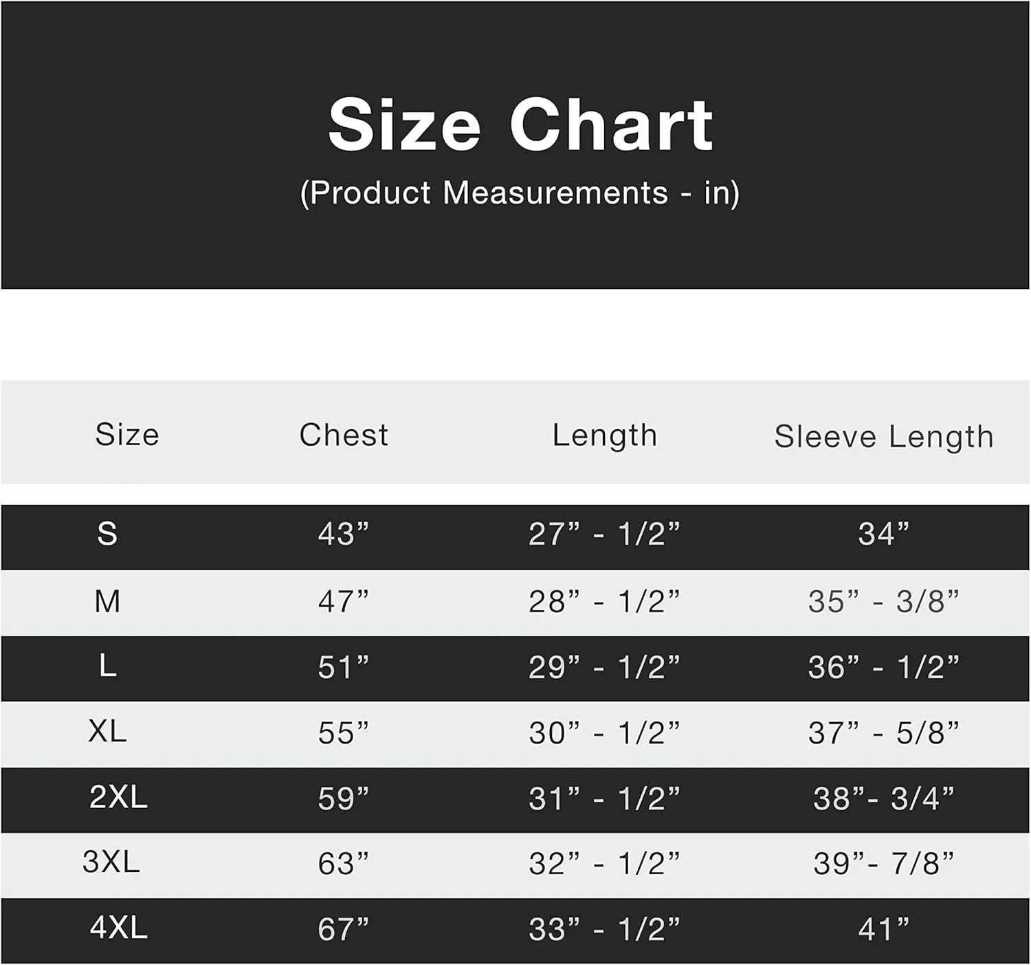Select the 41" sleeve length for 4XL
The image size is (1031, 965).
884,930
